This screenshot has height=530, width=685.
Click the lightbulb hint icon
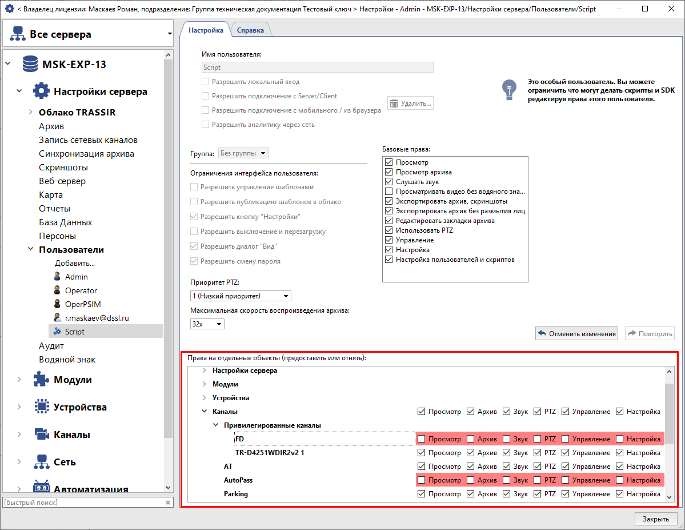pos(509,90)
